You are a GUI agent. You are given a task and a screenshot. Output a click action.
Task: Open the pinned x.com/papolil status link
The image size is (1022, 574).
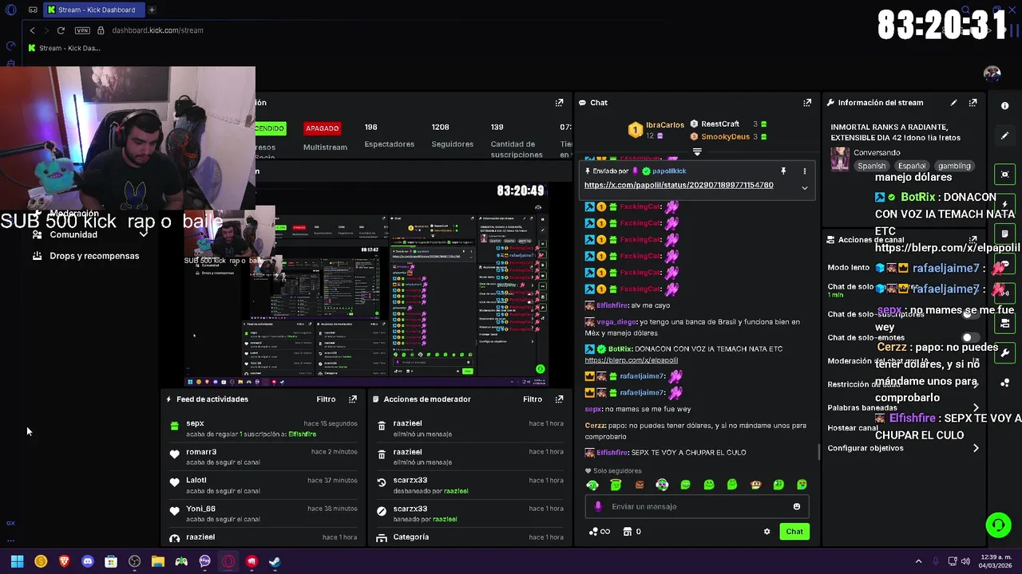click(679, 185)
